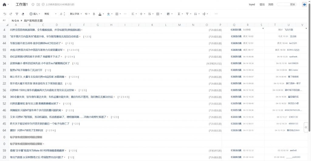Viewport: 311px width, 161px height.
Task: Open the 插入 insert menu
Action: (35, 14)
